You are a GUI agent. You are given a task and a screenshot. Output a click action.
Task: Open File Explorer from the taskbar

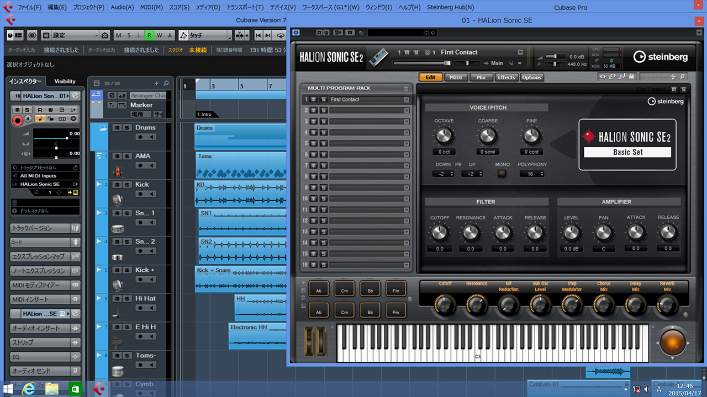pyautogui.click(x=52, y=389)
